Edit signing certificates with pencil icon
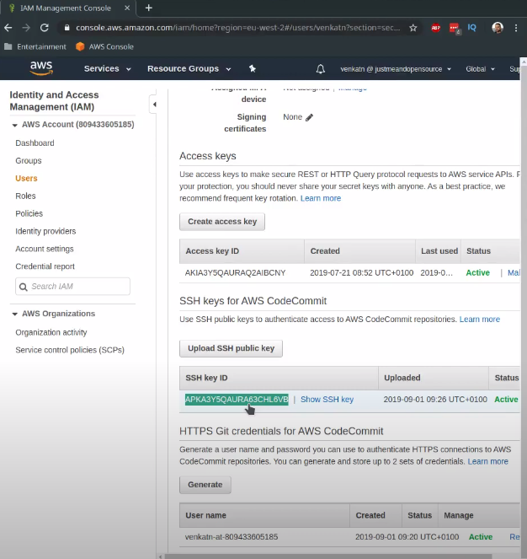This screenshot has width=527, height=559. point(310,117)
